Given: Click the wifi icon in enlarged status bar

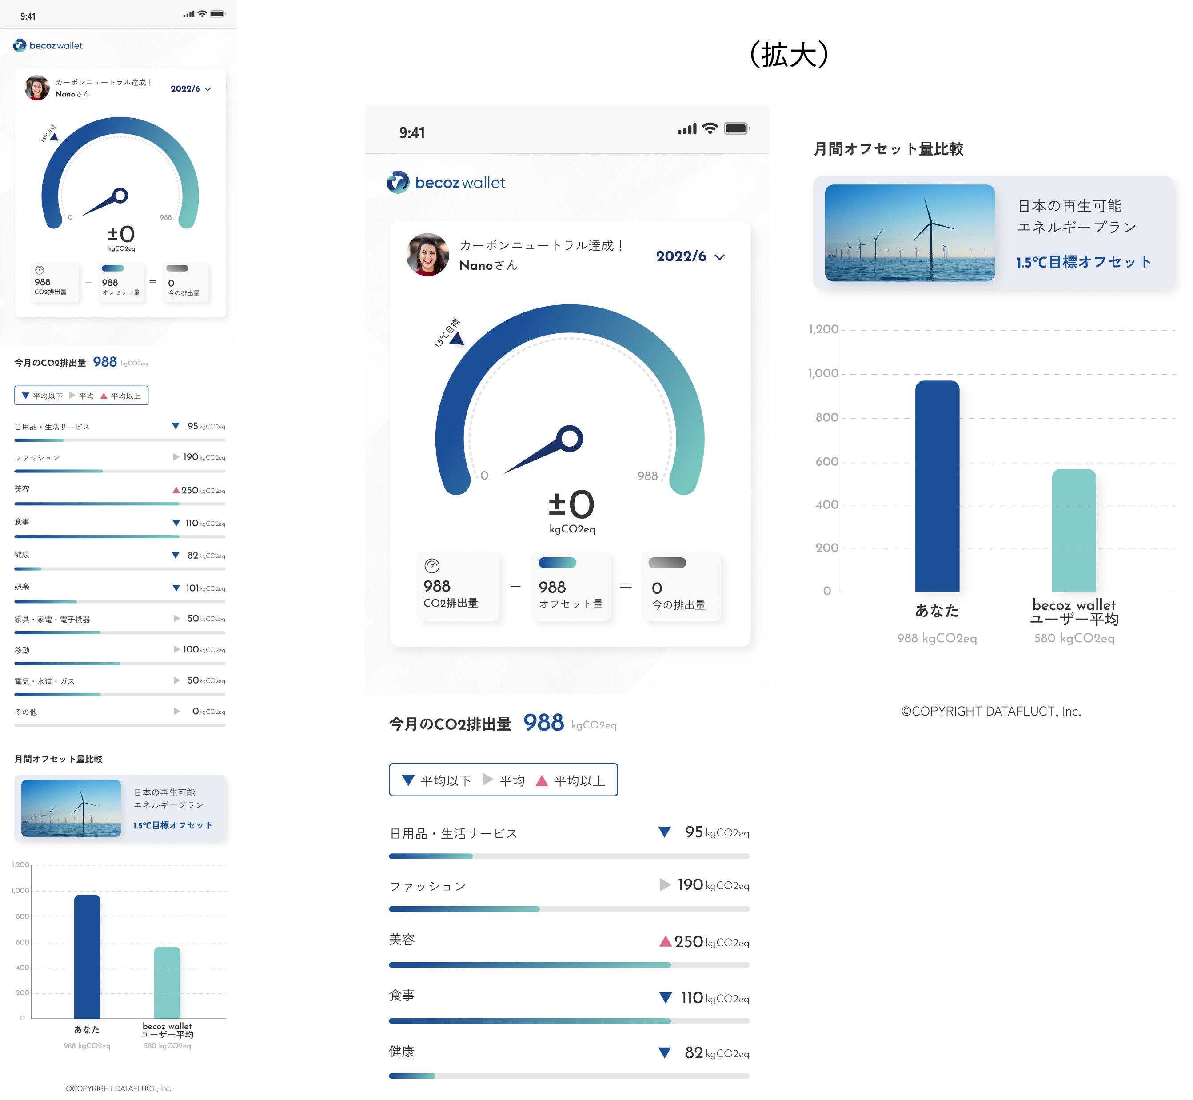Looking at the screenshot, I should (709, 128).
